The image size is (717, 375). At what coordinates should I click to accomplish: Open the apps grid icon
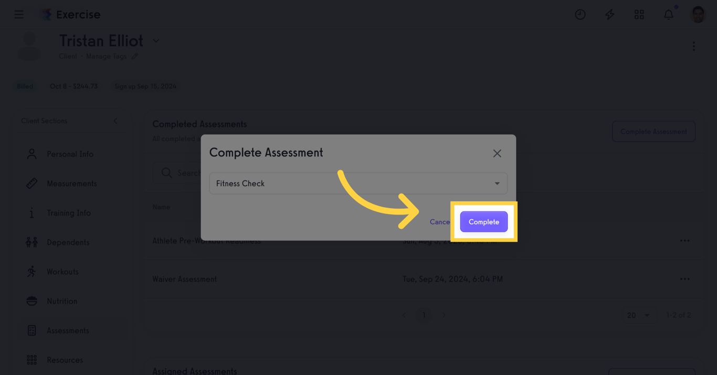(639, 15)
